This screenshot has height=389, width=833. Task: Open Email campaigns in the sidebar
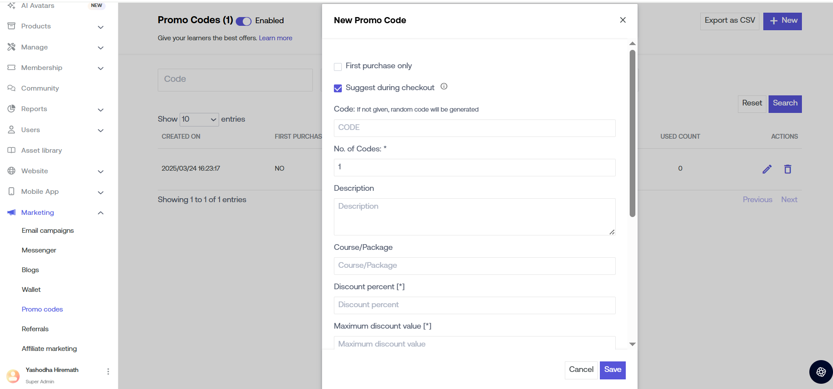click(x=48, y=231)
